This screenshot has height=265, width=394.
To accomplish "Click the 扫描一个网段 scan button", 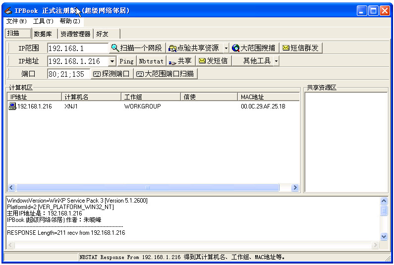I will coord(137,48).
